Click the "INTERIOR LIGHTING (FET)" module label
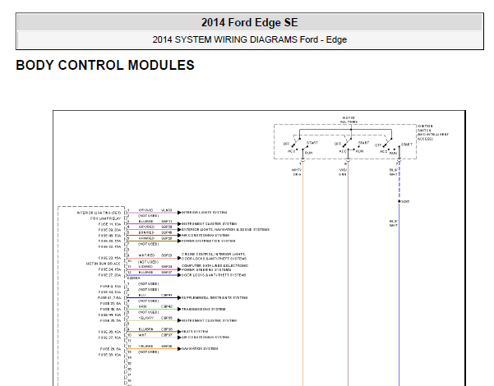Viewport: 494px width, 386px height. pos(99,213)
